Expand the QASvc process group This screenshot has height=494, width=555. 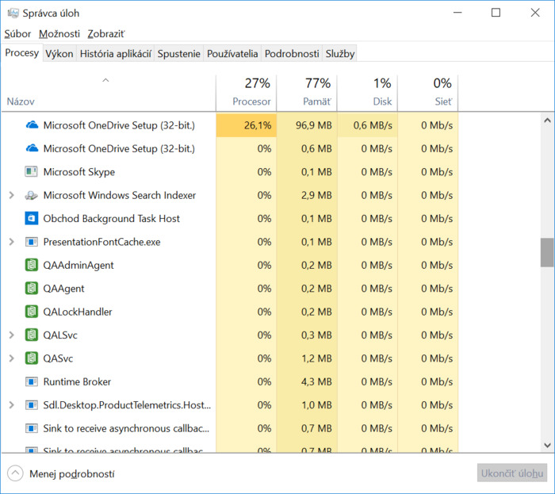(x=11, y=358)
